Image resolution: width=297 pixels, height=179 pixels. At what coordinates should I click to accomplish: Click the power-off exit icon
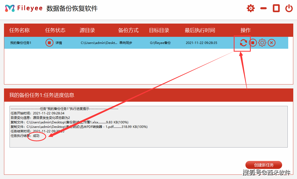[x=289, y=8]
